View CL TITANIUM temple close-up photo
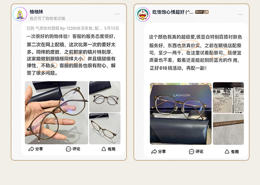The width and height of the screenshot is (260, 185). (228, 129)
